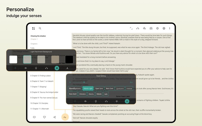
Task: Click the search magnifier icon
Action: 40,28
